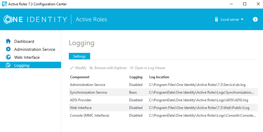Click Disabled status for Administration Service
The height and width of the screenshot is (132, 263).
(136, 85)
